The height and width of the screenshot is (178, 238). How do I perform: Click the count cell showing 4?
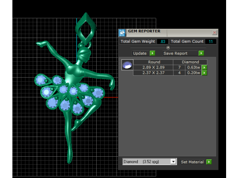[179, 73]
